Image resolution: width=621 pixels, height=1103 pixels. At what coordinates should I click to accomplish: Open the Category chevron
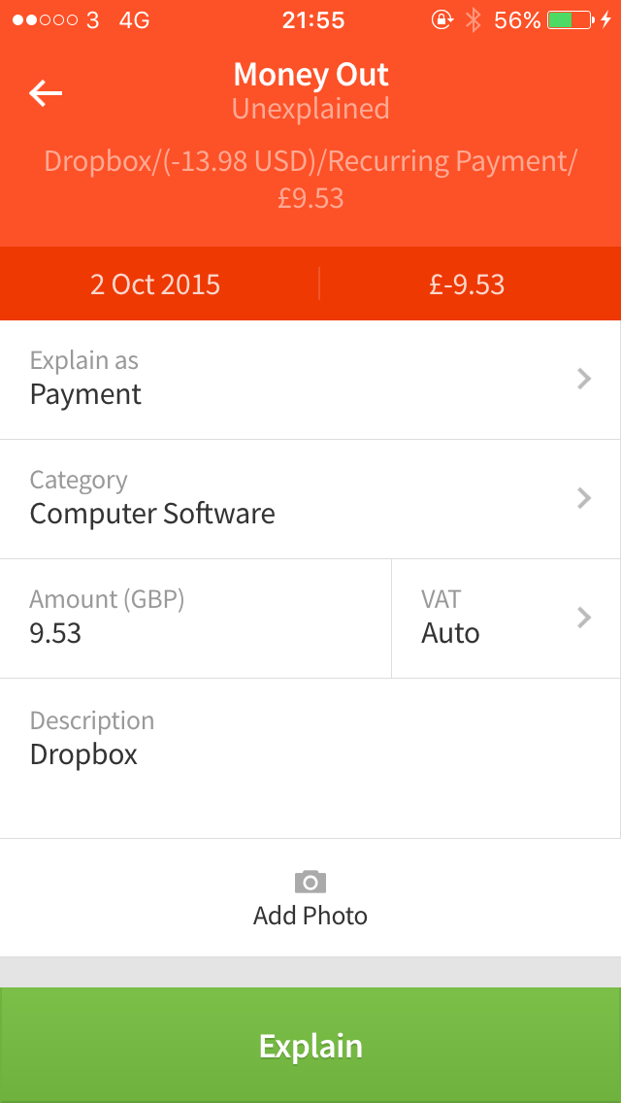[x=584, y=498]
